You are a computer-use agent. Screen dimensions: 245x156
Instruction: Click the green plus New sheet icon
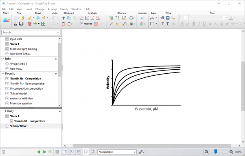pyautogui.click(x=35, y=24)
